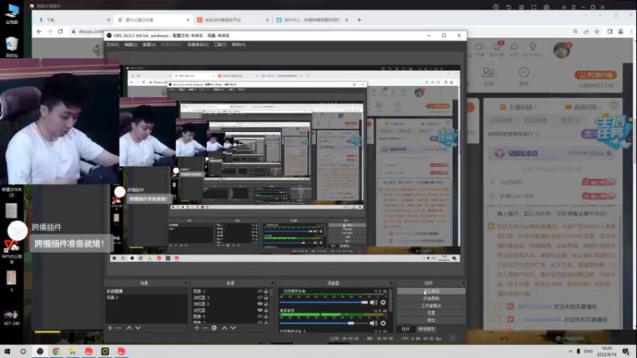Open This PC desktop icon
This screenshot has width=637, height=358.
[12, 14]
